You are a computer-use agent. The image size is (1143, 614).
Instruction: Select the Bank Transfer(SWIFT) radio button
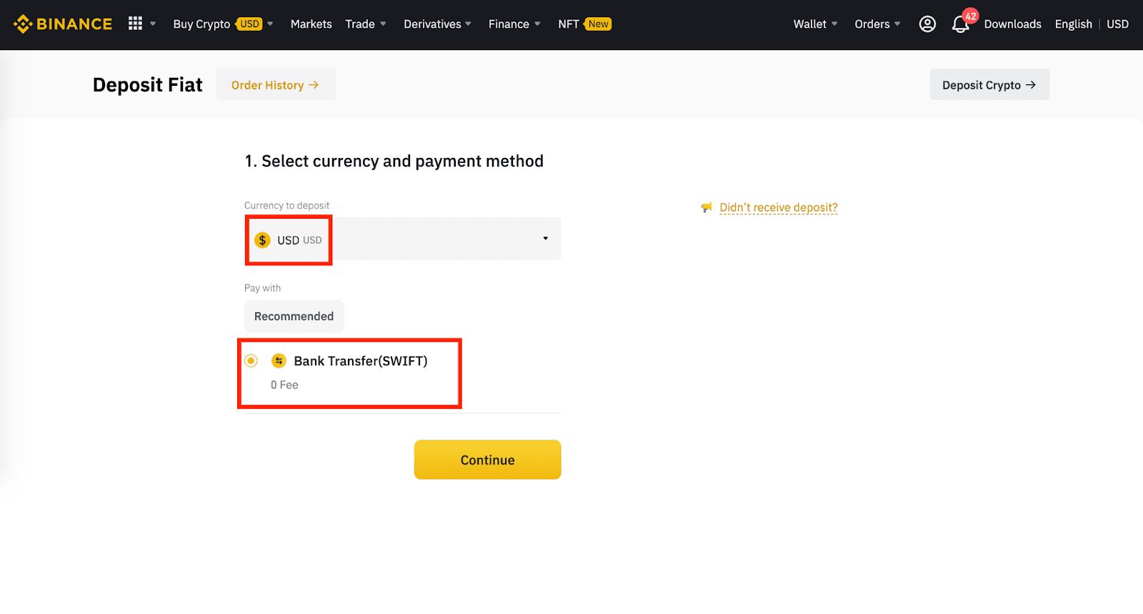click(251, 361)
